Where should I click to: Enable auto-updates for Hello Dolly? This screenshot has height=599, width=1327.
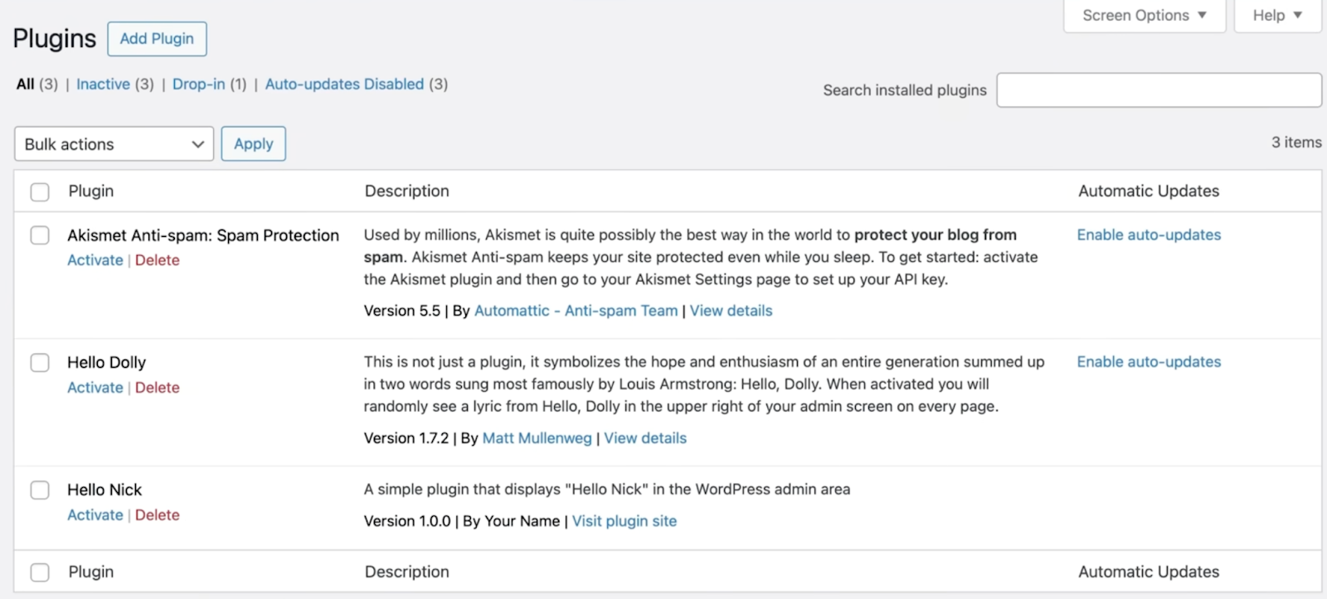(x=1149, y=362)
